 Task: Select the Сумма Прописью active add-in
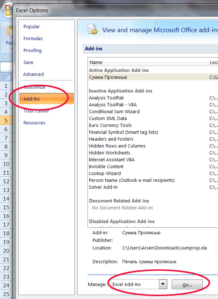[x=108, y=77]
